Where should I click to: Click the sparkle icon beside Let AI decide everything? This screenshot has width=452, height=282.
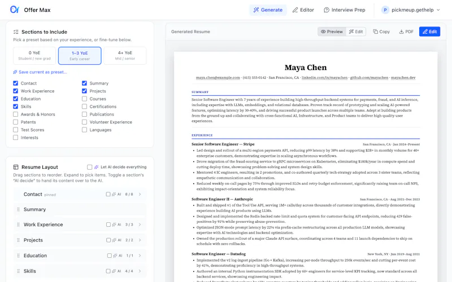point(96,167)
